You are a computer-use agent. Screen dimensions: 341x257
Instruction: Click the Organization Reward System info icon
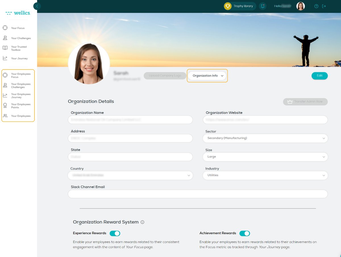(142, 222)
